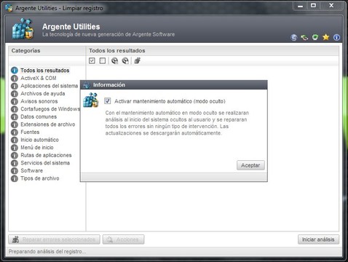Click Aceptar in the Información dialog
348x262 pixels.
click(x=250, y=165)
